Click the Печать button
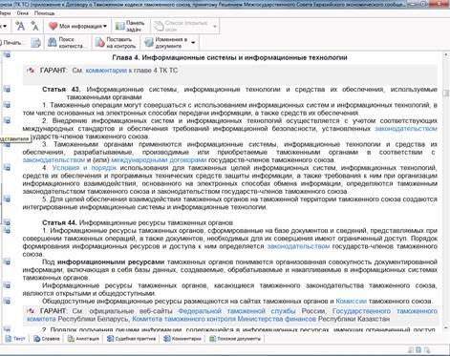The width and height of the screenshot is (450, 356). (x=12, y=43)
